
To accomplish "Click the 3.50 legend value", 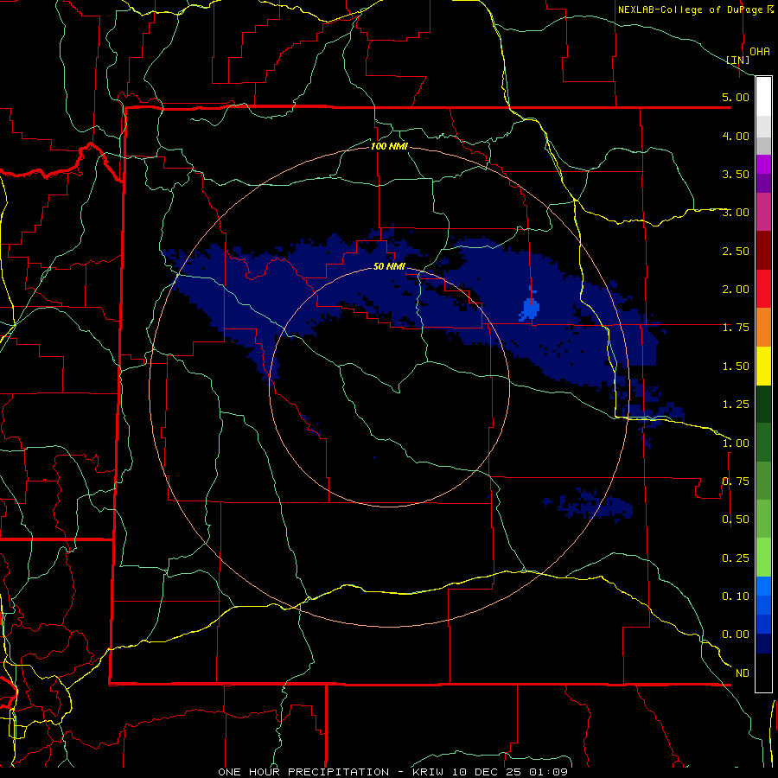I will (x=736, y=174).
